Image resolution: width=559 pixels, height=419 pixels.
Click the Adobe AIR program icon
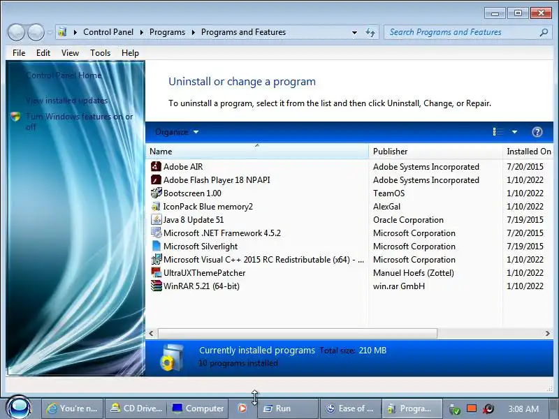[x=156, y=166]
